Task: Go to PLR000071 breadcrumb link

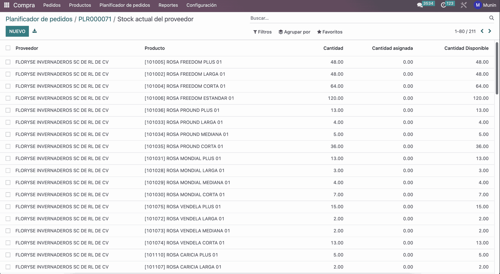Action: pyautogui.click(x=95, y=19)
